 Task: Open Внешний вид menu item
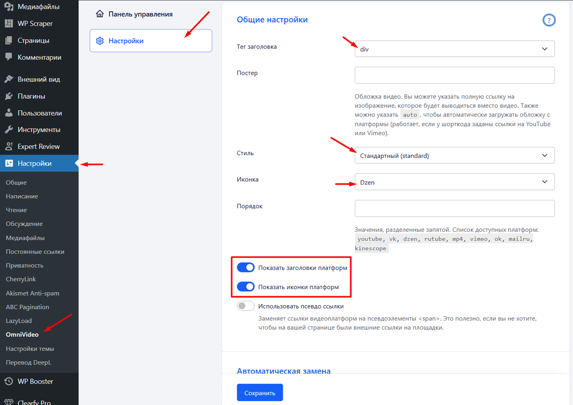[x=39, y=79]
